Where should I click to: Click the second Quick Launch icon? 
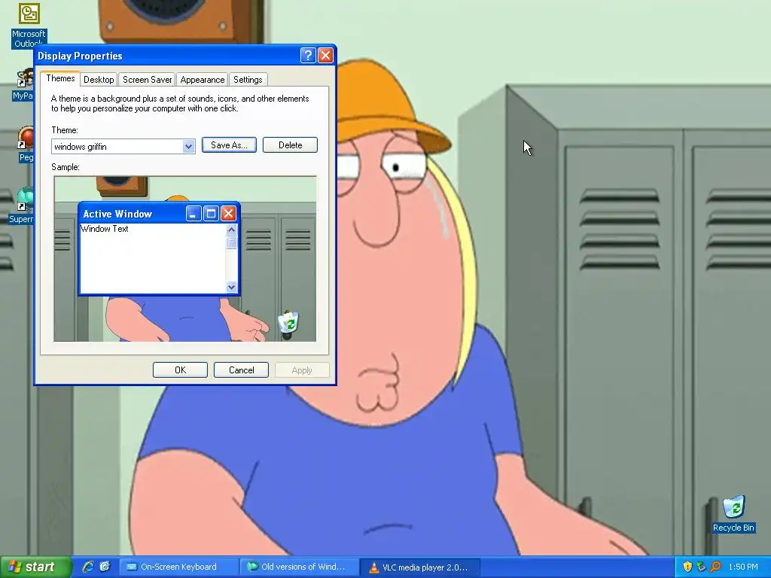pos(105,567)
